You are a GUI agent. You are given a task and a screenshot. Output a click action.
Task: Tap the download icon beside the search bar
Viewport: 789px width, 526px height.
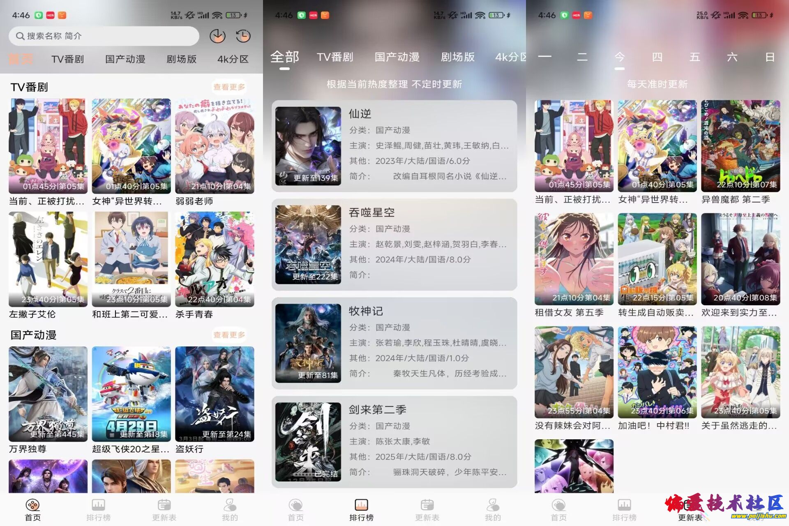click(217, 36)
